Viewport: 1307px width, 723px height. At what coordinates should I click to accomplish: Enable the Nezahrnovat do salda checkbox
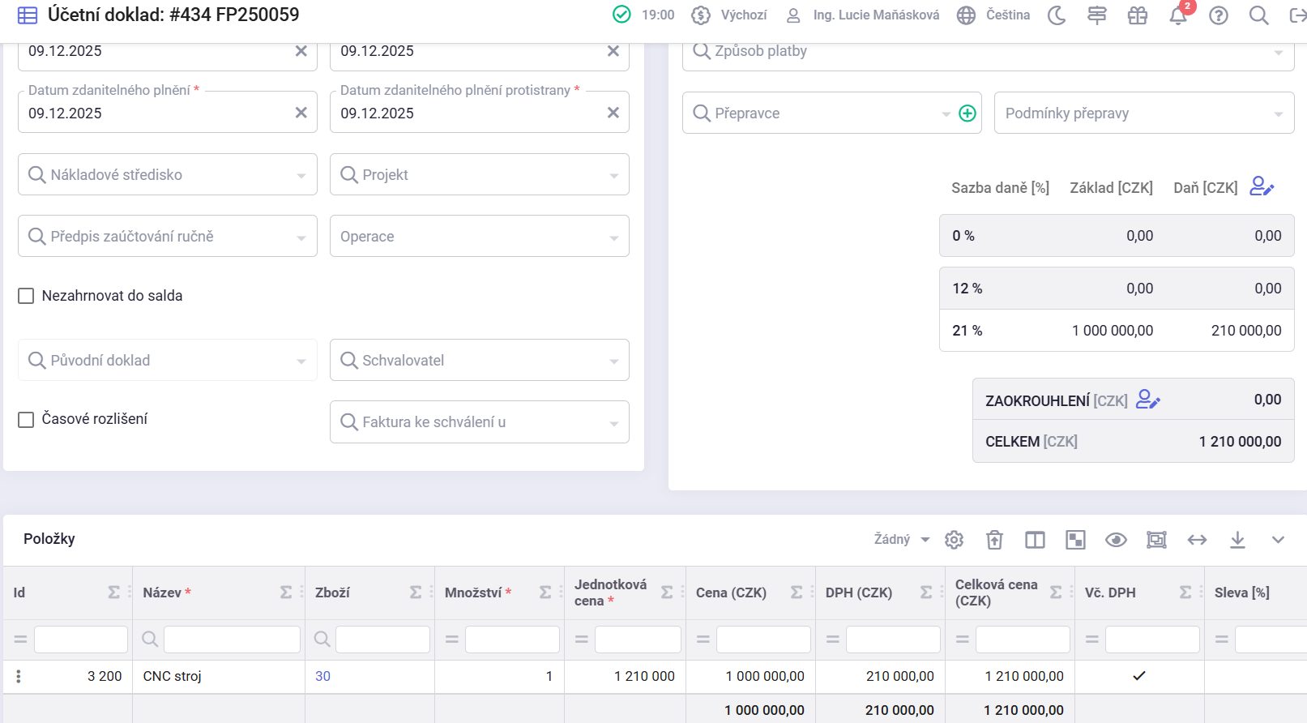(26, 296)
